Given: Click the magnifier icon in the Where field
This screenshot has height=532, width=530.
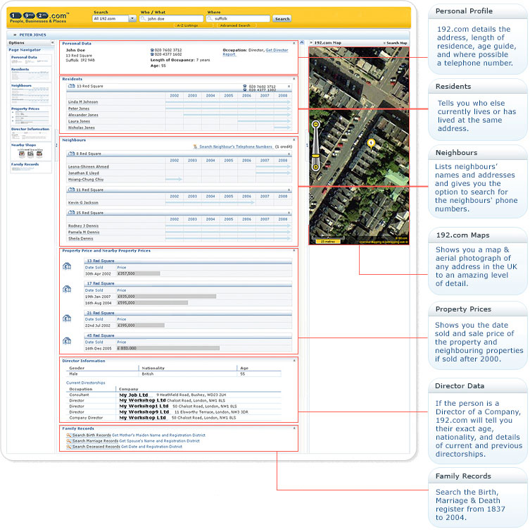Looking at the screenshot, I should point(210,18).
